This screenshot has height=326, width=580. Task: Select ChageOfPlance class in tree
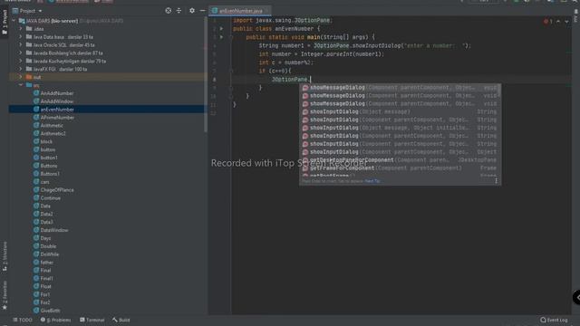(x=56, y=190)
